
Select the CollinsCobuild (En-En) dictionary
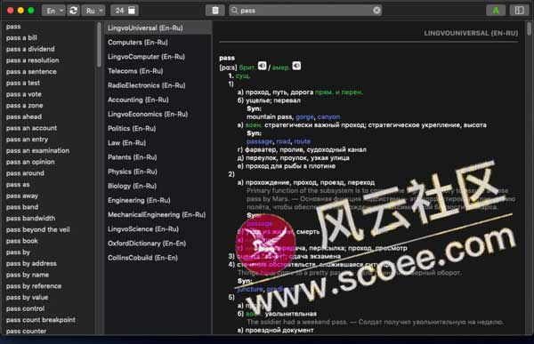pyautogui.click(x=142, y=258)
